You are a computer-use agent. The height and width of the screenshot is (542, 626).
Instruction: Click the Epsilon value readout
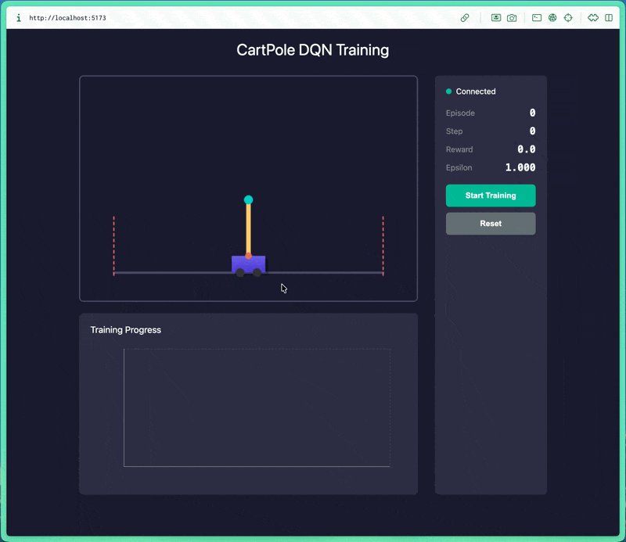(522, 167)
